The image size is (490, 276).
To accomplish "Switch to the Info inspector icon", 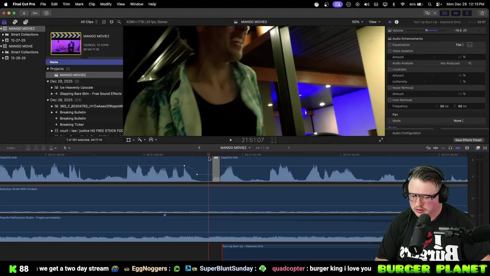I will (x=397, y=22).
